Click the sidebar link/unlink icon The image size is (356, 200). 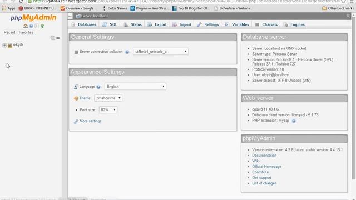(x=58, y=38)
